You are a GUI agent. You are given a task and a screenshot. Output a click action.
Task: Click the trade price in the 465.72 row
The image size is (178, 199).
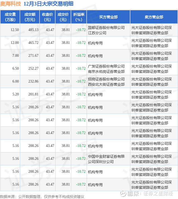(65, 43)
